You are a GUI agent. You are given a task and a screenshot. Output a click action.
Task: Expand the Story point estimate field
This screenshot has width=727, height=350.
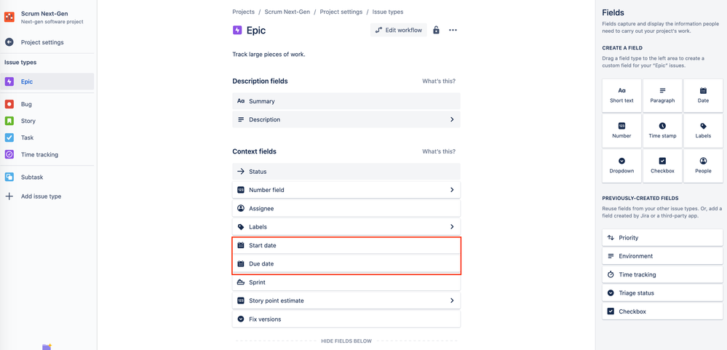pos(346,301)
